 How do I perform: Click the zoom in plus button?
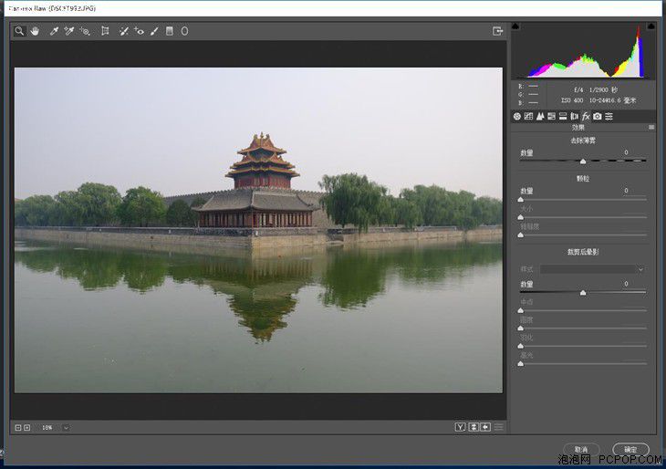(26, 428)
